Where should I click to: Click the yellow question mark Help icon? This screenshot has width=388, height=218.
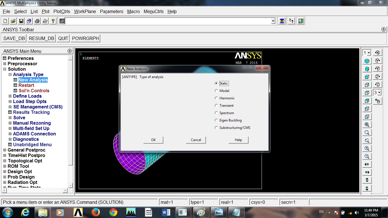[x=53, y=21]
